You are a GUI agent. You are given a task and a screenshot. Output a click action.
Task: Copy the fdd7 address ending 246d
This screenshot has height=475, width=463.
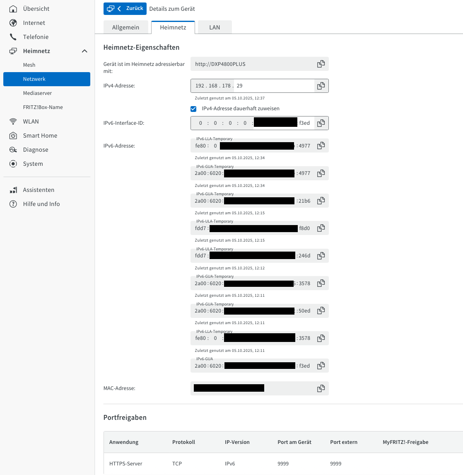321,256
